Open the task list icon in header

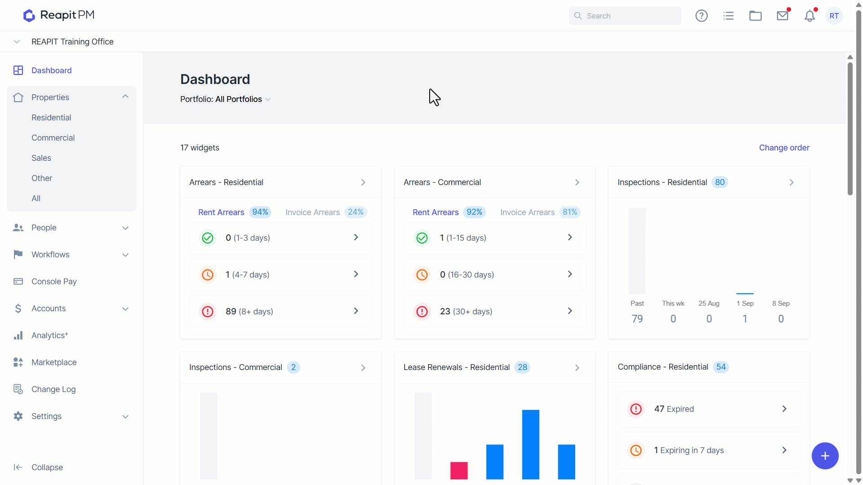(729, 16)
